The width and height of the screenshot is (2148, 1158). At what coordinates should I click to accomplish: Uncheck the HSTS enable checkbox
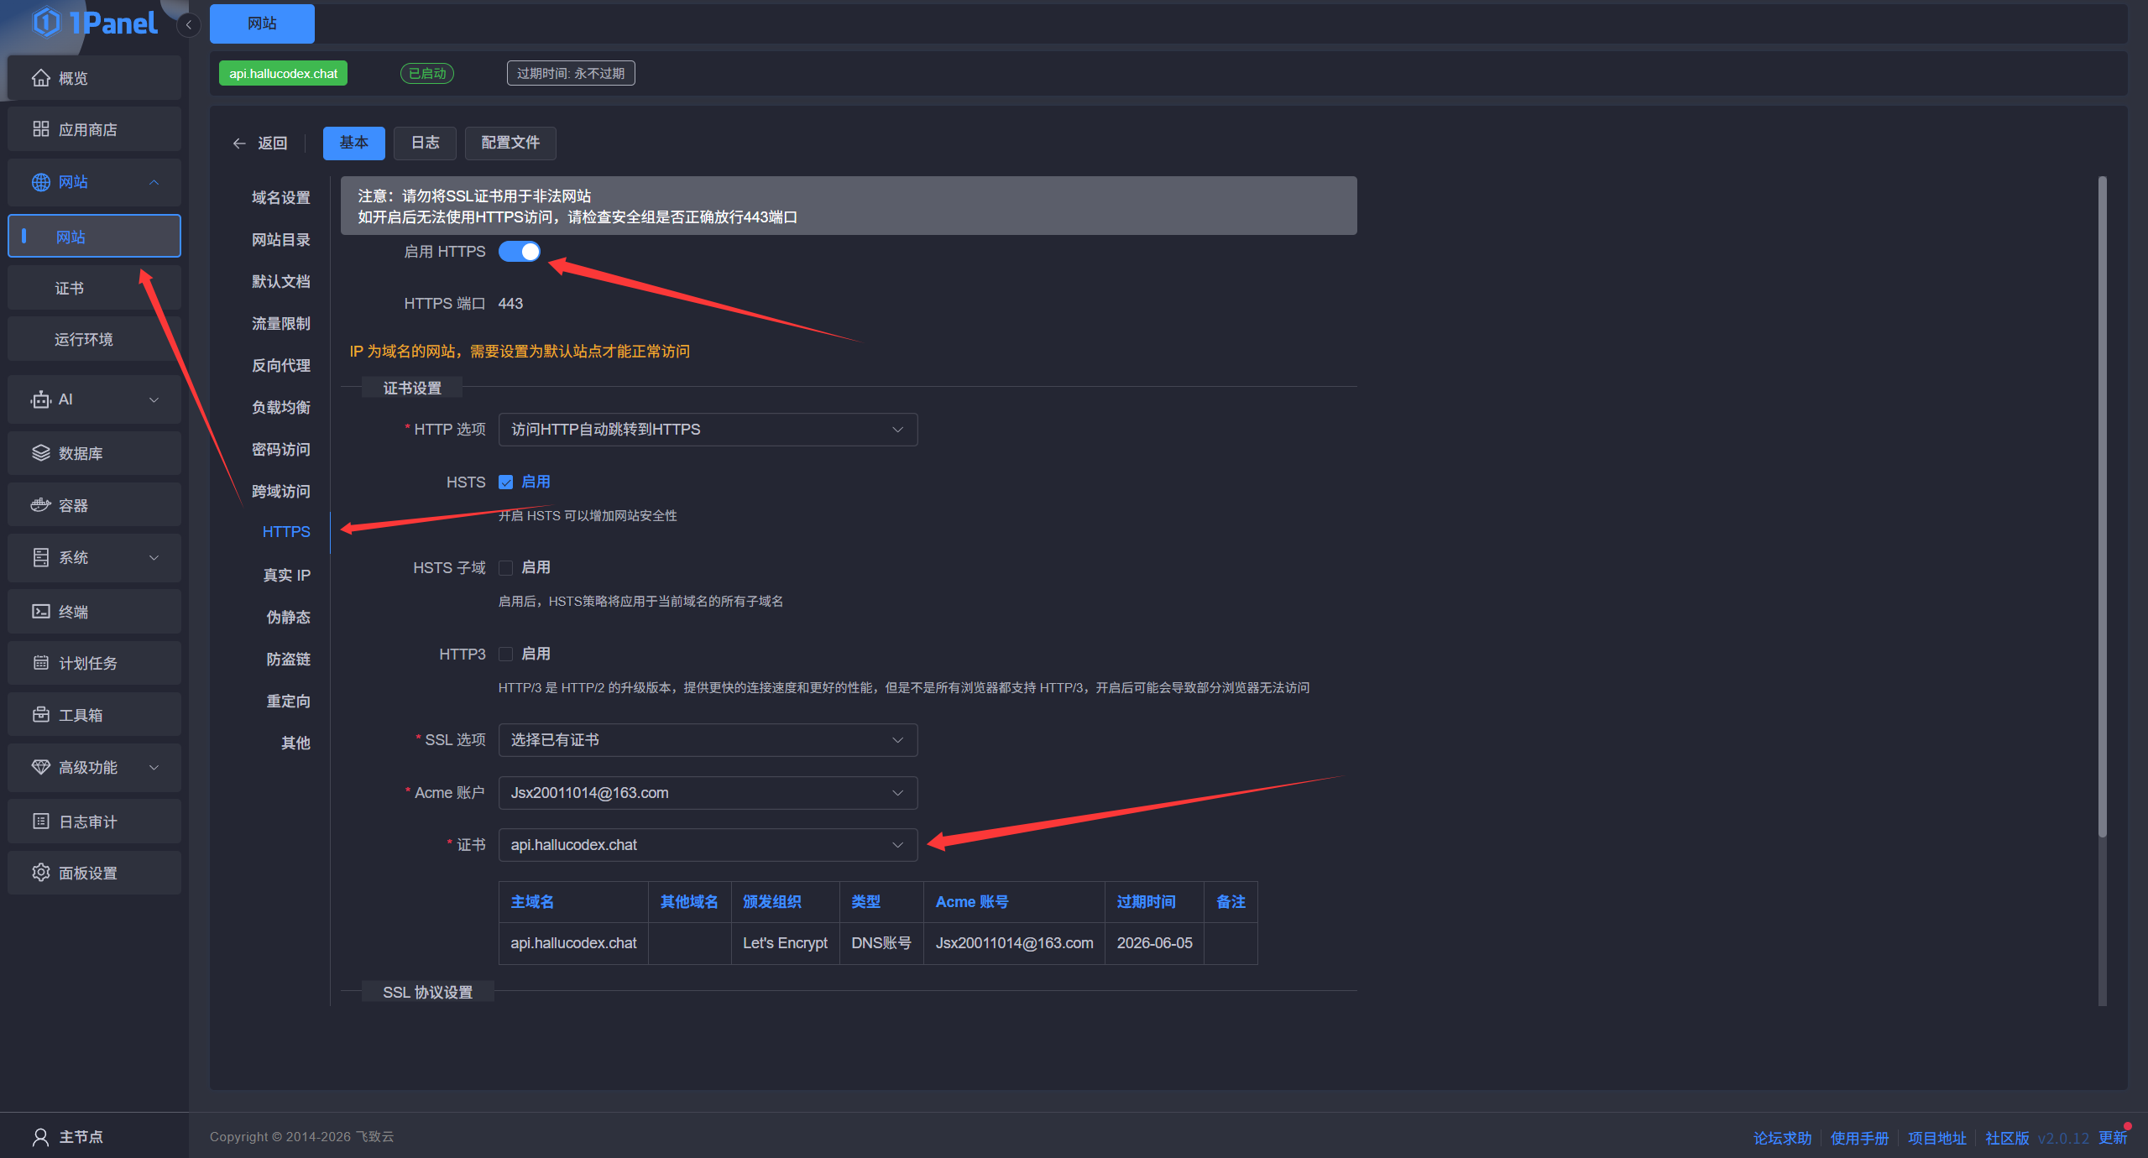pos(505,482)
